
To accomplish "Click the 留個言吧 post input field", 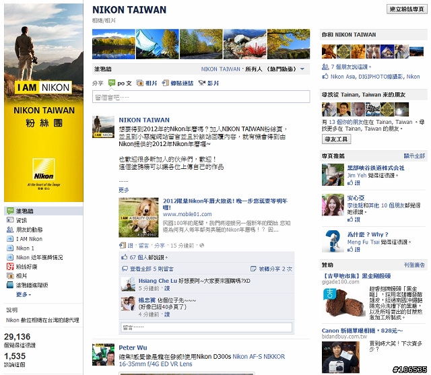I will tap(201, 97).
